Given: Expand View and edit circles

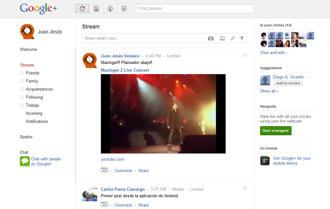Looking at the screenshot, I should click(273, 53).
